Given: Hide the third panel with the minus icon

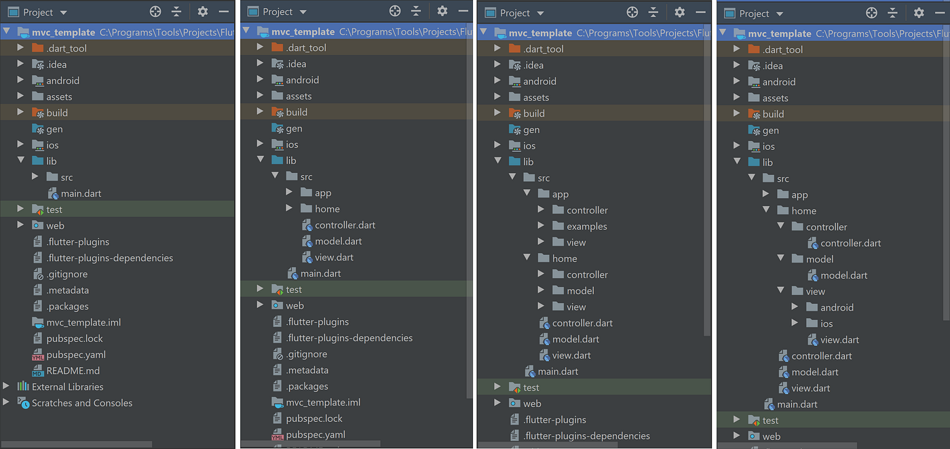Looking at the screenshot, I should [x=700, y=12].
